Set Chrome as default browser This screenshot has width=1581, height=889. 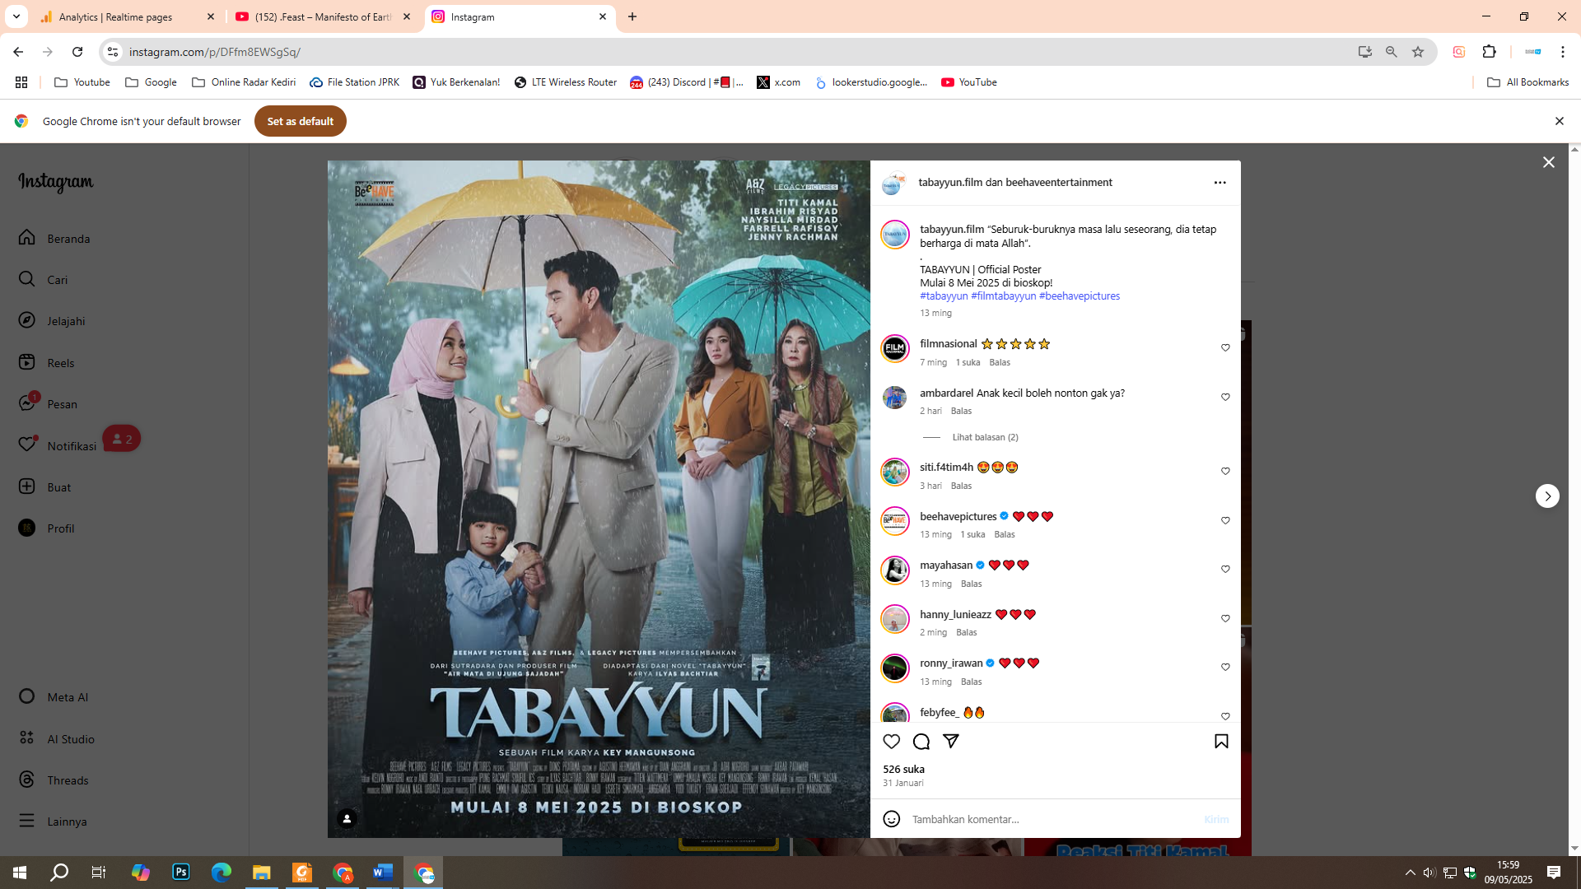click(x=301, y=122)
